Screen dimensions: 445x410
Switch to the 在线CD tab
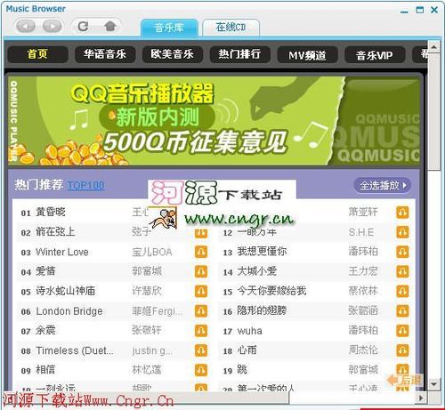click(231, 28)
